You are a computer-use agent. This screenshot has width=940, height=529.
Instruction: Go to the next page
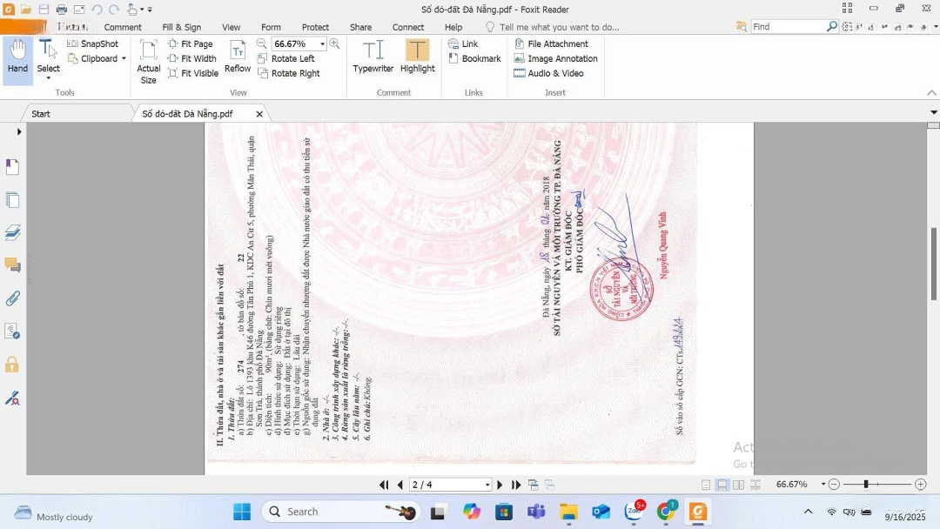tap(500, 485)
